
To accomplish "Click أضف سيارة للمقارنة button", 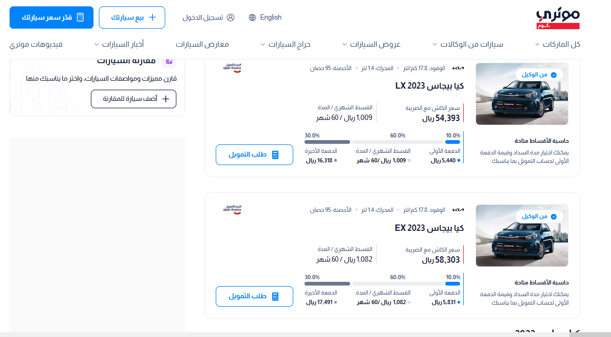I will [x=134, y=99].
